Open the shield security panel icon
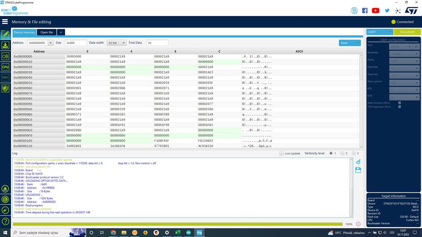Image resolution: width=422 pixels, height=237 pixels. tap(5, 89)
